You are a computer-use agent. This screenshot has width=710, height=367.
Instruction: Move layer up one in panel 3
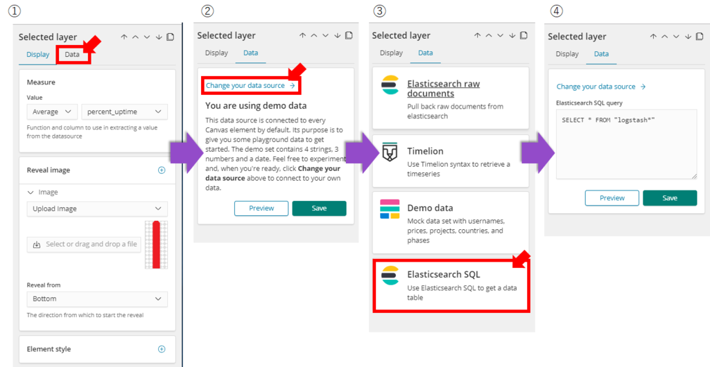489,35
